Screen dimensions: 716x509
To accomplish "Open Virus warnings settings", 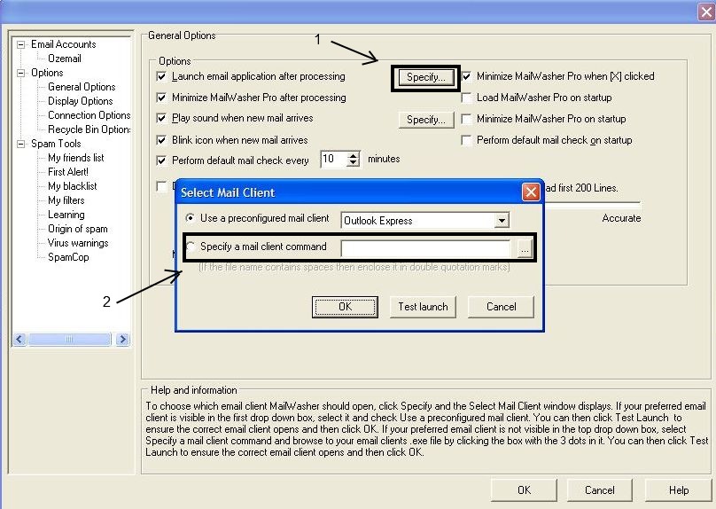I will click(78, 243).
